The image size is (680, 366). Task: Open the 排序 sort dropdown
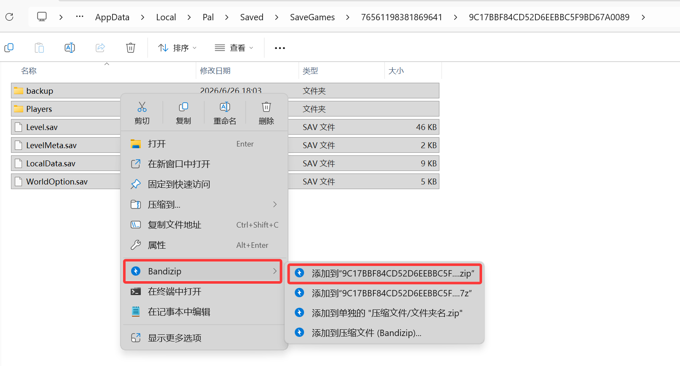177,48
